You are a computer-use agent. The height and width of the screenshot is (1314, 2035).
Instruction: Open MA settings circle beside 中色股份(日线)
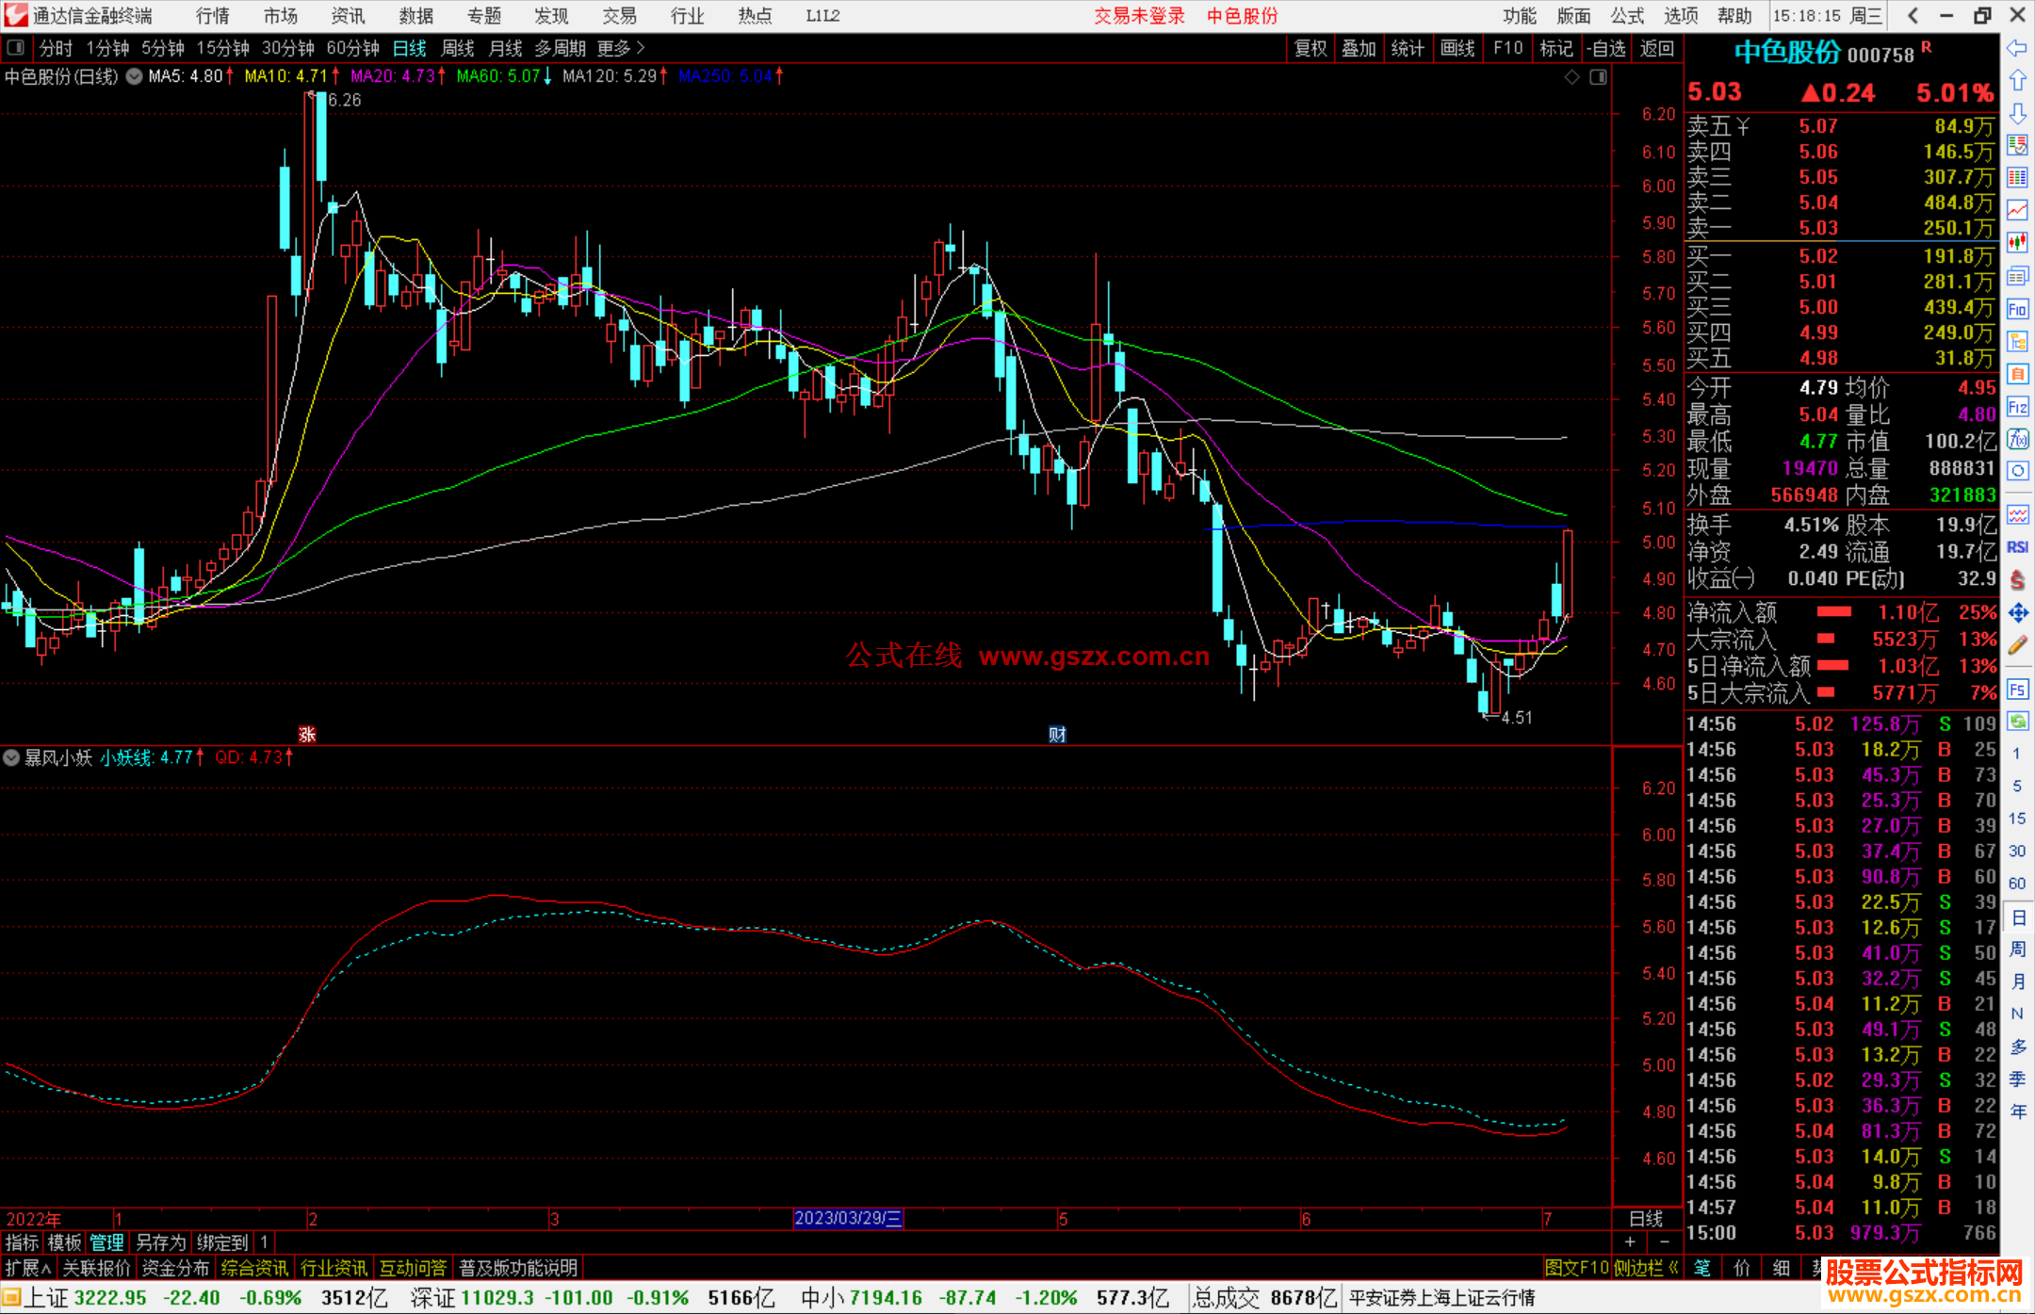134,76
